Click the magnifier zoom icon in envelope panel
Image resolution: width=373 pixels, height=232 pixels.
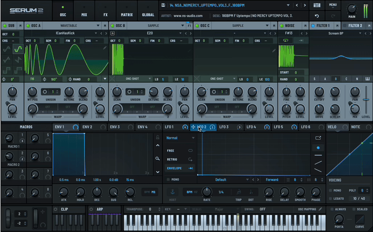(x=157, y=158)
